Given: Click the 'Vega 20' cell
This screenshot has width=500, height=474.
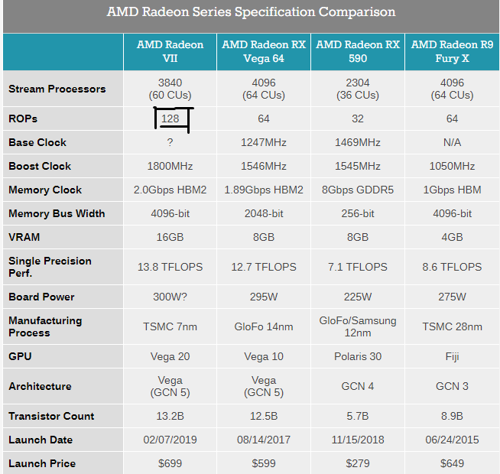Looking at the screenshot, I should (x=170, y=356).
